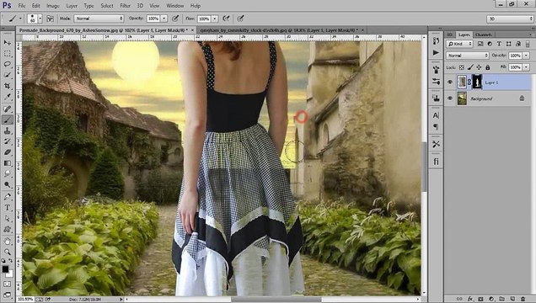The image size is (536, 303).
Task: Open brush Mode dropdown in options bar
Action: tap(99, 19)
